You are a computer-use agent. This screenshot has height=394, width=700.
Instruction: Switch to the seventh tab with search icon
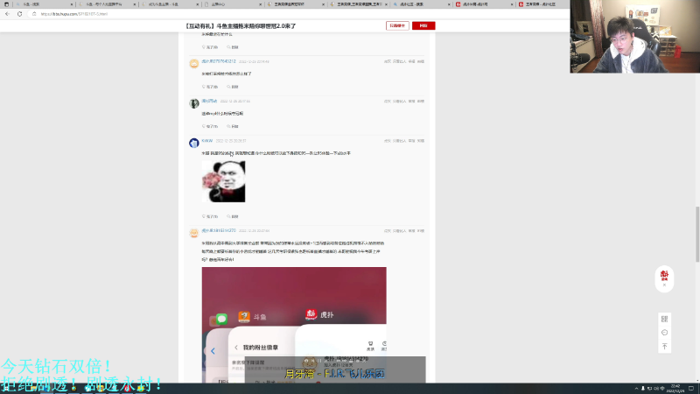[x=421, y=4]
